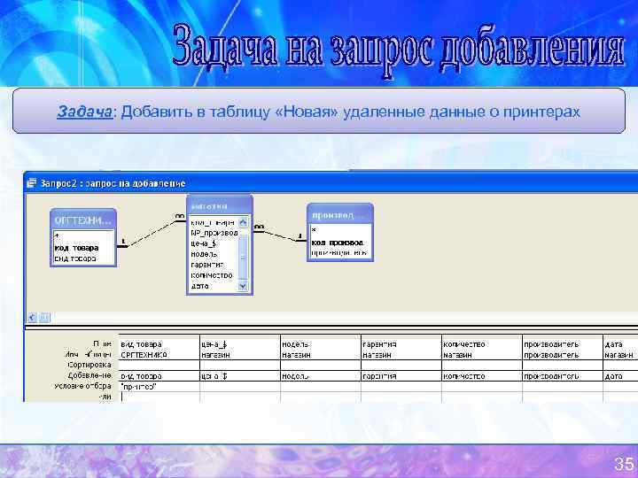The width and height of the screenshot is (638, 478).
Task: Click Поле cell 'вид товара' in grid
Action: [159, 344]
